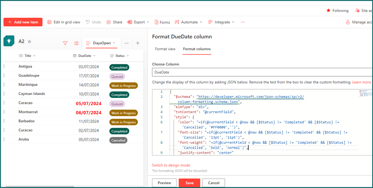Click the Barbados title
This screenshot has width=373, height=188.
pos(27,121)
